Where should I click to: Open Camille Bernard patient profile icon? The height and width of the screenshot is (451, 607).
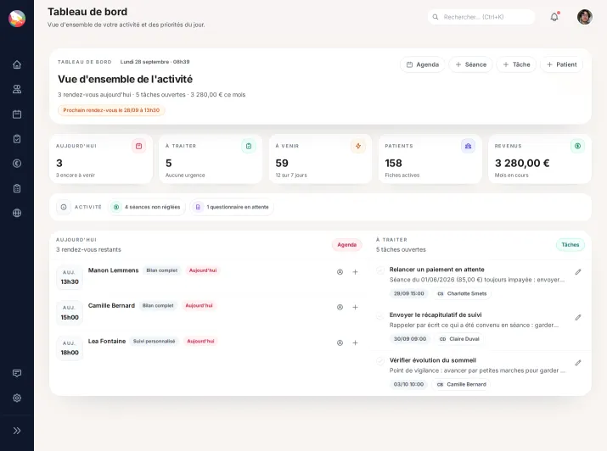340,307
